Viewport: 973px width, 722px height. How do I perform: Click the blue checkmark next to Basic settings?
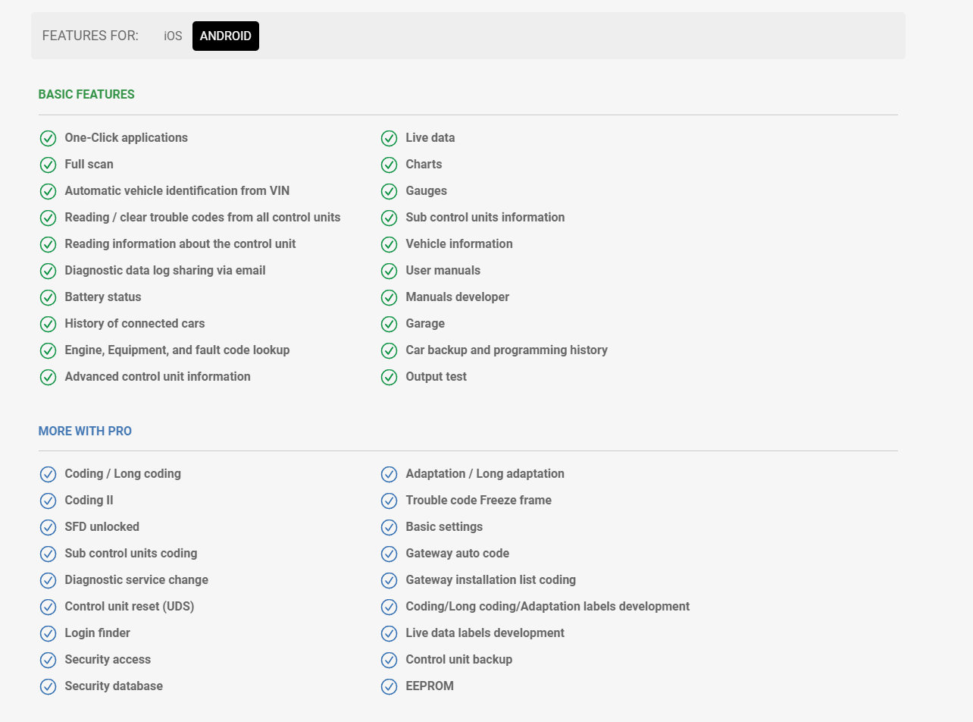pos(389,527)
